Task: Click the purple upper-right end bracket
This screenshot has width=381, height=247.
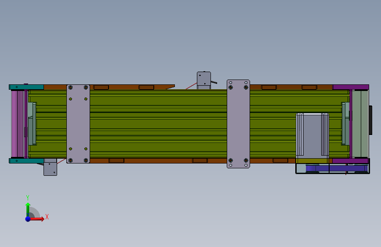Action: [351, 87]
